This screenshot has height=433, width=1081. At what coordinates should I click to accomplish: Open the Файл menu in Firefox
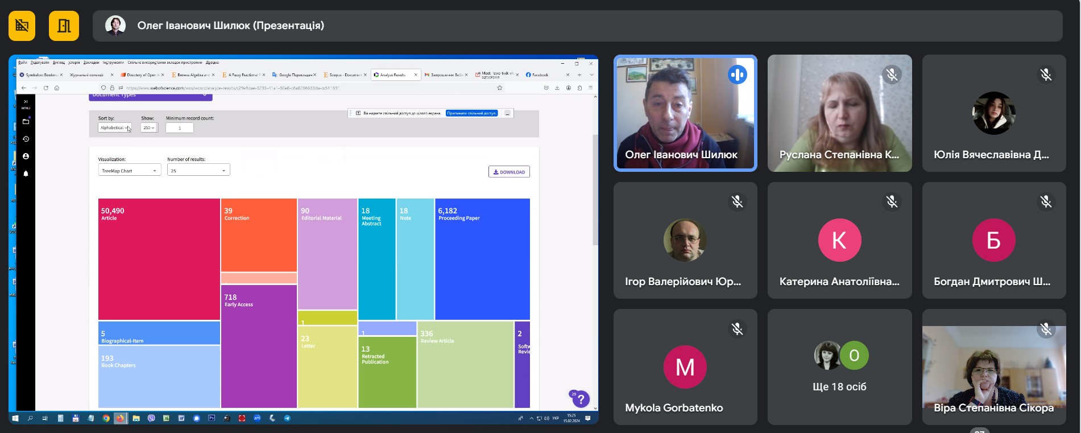23,63
